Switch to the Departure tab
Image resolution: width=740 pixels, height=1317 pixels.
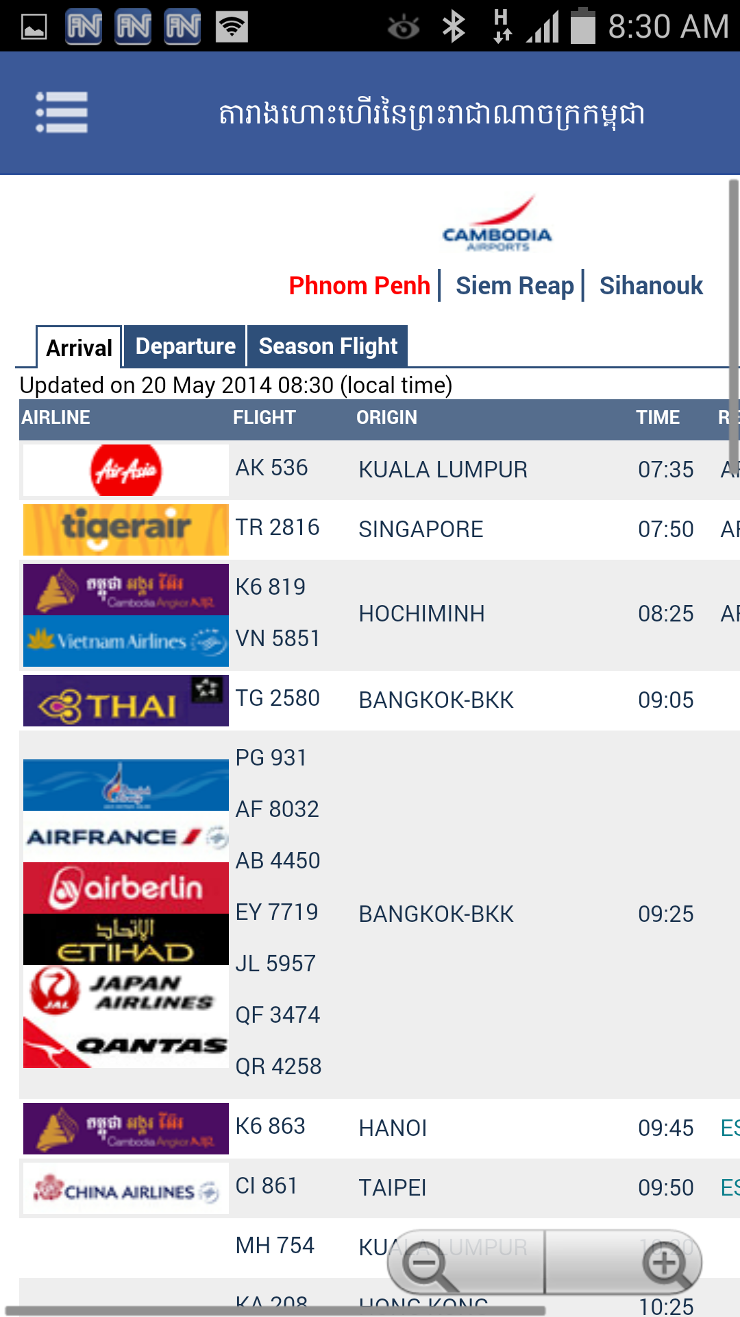185,346
